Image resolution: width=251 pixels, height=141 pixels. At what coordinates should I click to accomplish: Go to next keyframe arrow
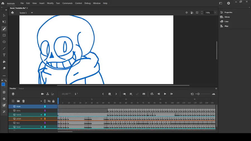click(x=116, y=94)
